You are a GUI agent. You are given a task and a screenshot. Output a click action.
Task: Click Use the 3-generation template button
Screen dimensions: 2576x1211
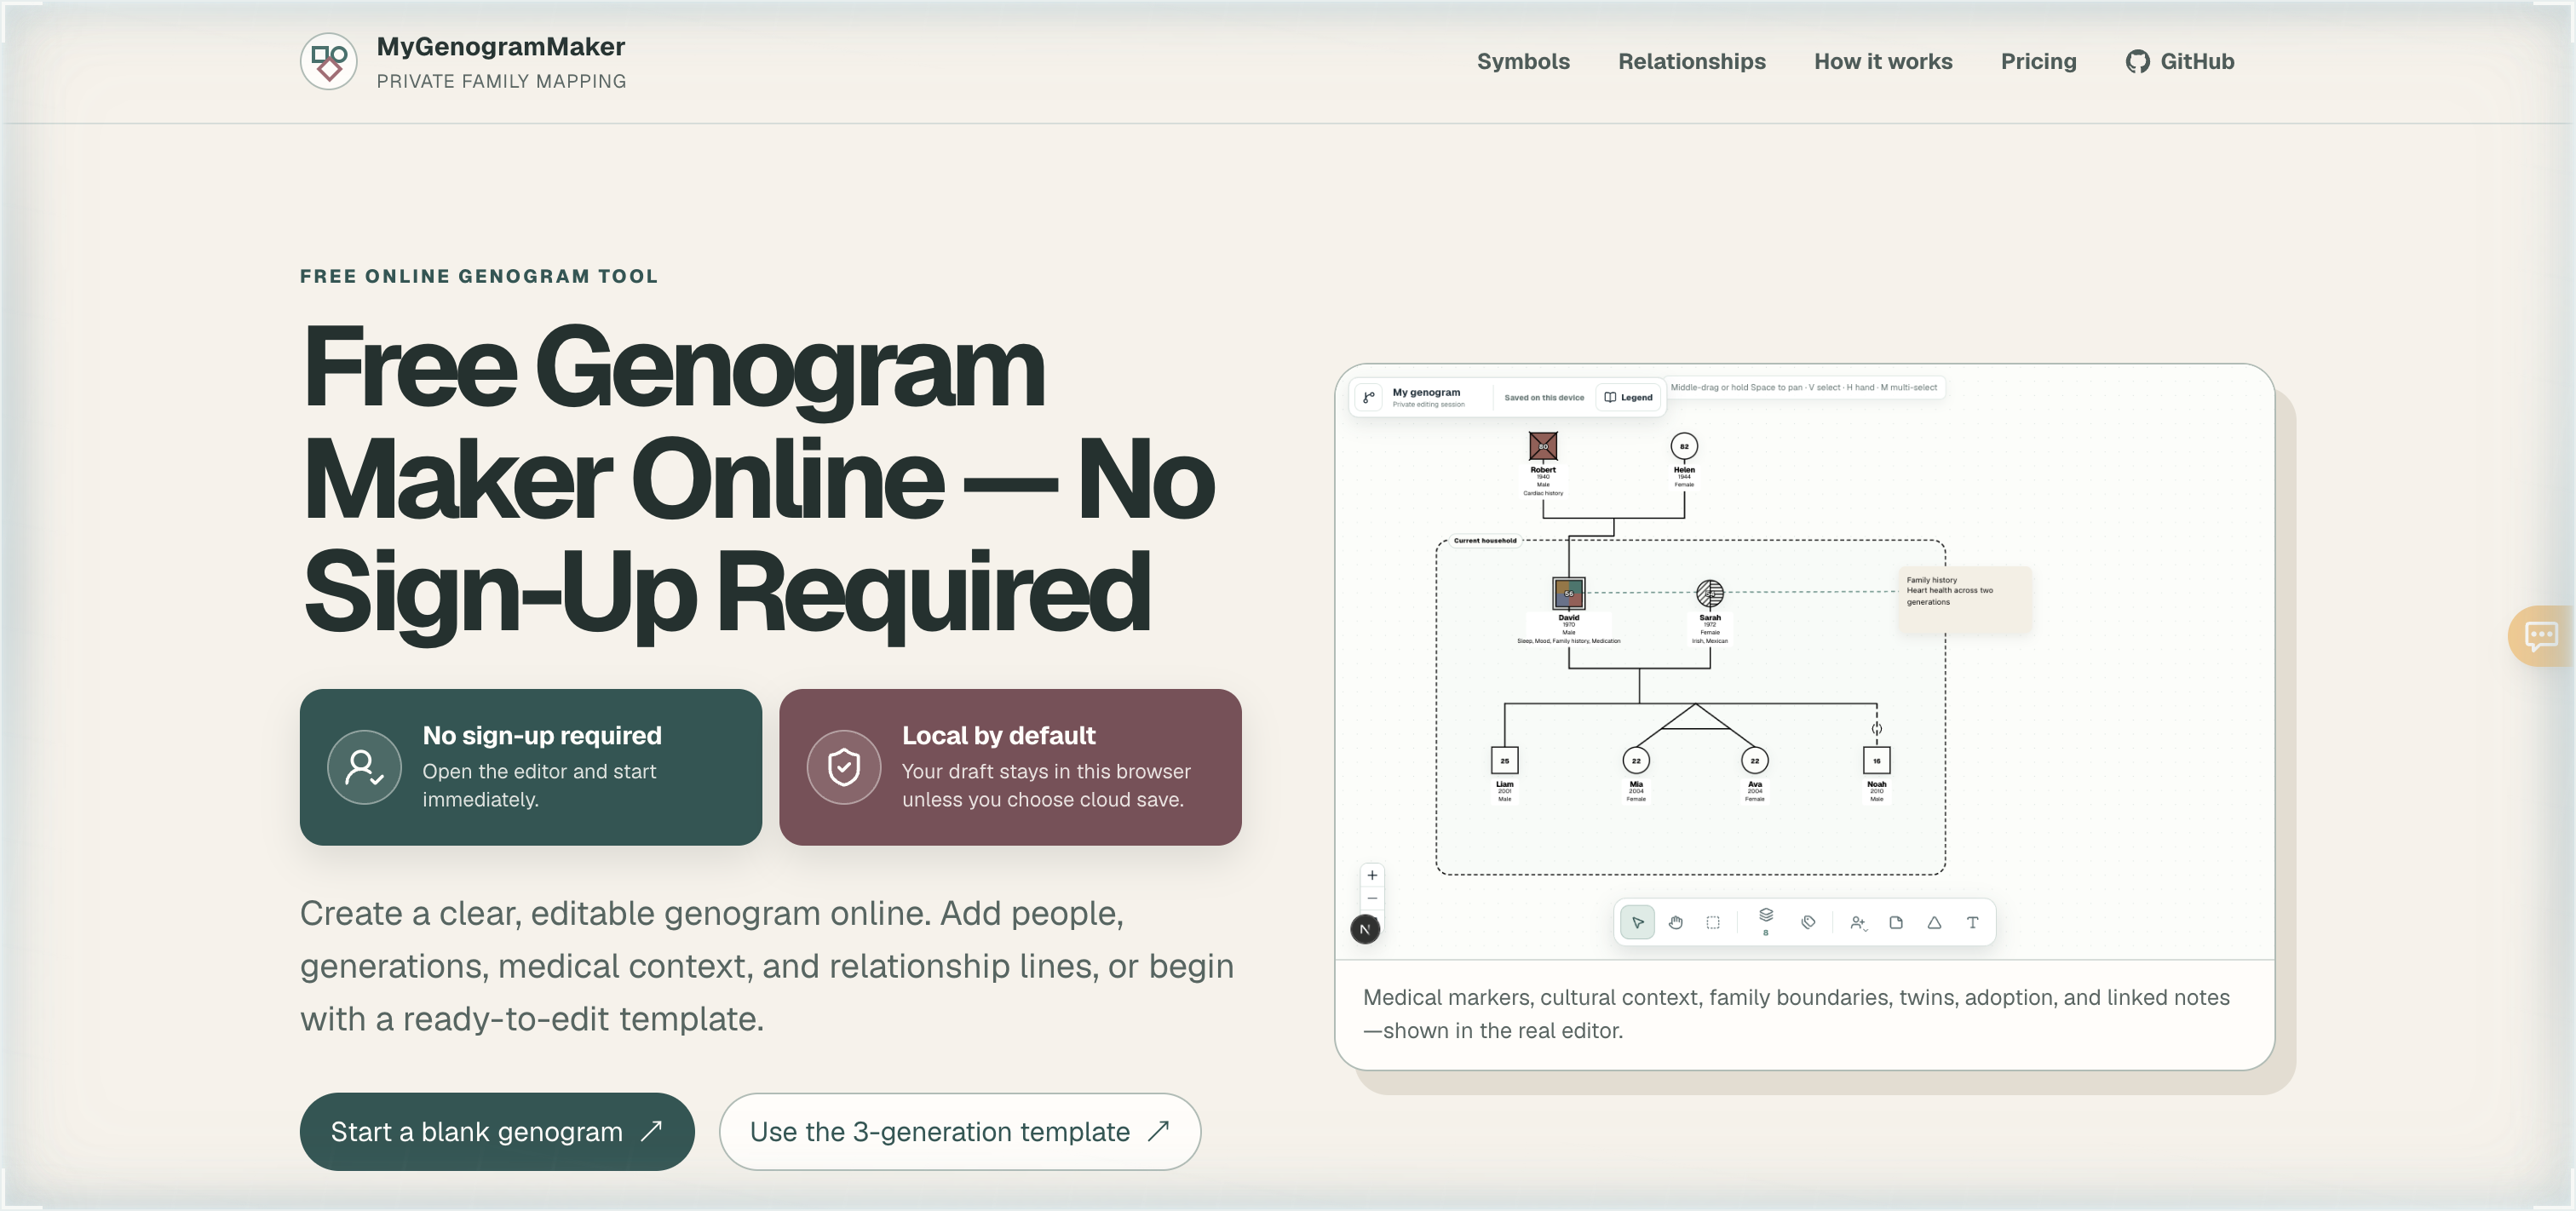tap(960, 1131)
